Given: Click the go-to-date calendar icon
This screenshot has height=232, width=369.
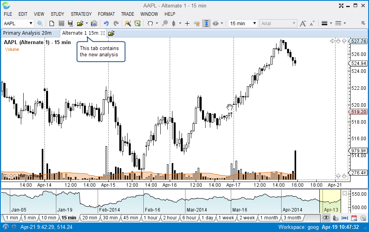Looking at the screenshot, I should tap(354, 218).
